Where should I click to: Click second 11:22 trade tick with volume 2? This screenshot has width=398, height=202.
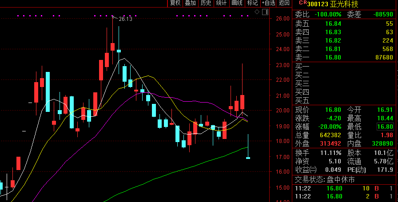tap(344, 196)
